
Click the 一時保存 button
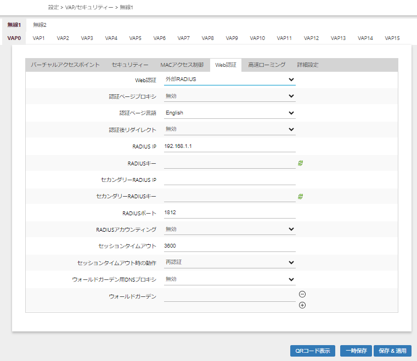[356, 351]
